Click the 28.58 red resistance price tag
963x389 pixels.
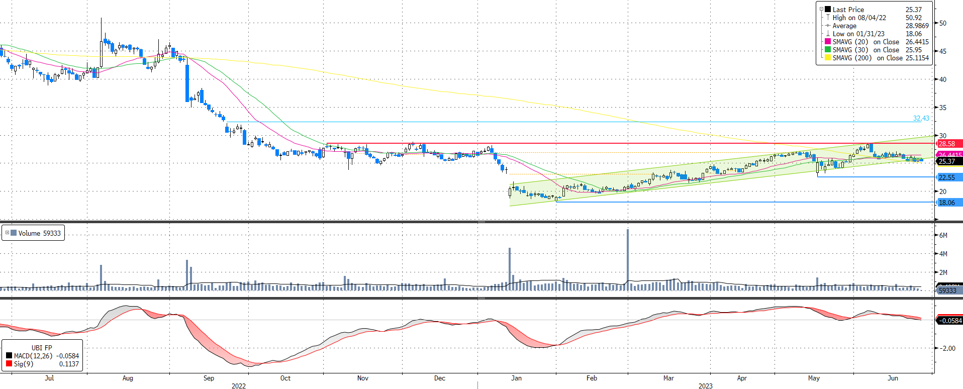(949, 144)
